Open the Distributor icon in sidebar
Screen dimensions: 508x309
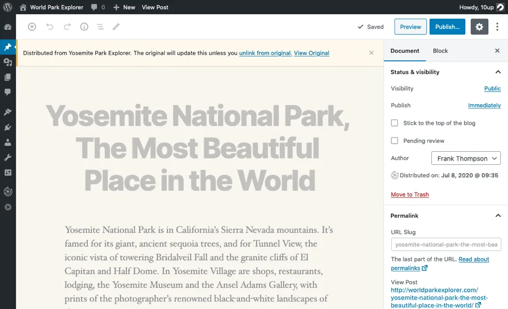[8, 192]
